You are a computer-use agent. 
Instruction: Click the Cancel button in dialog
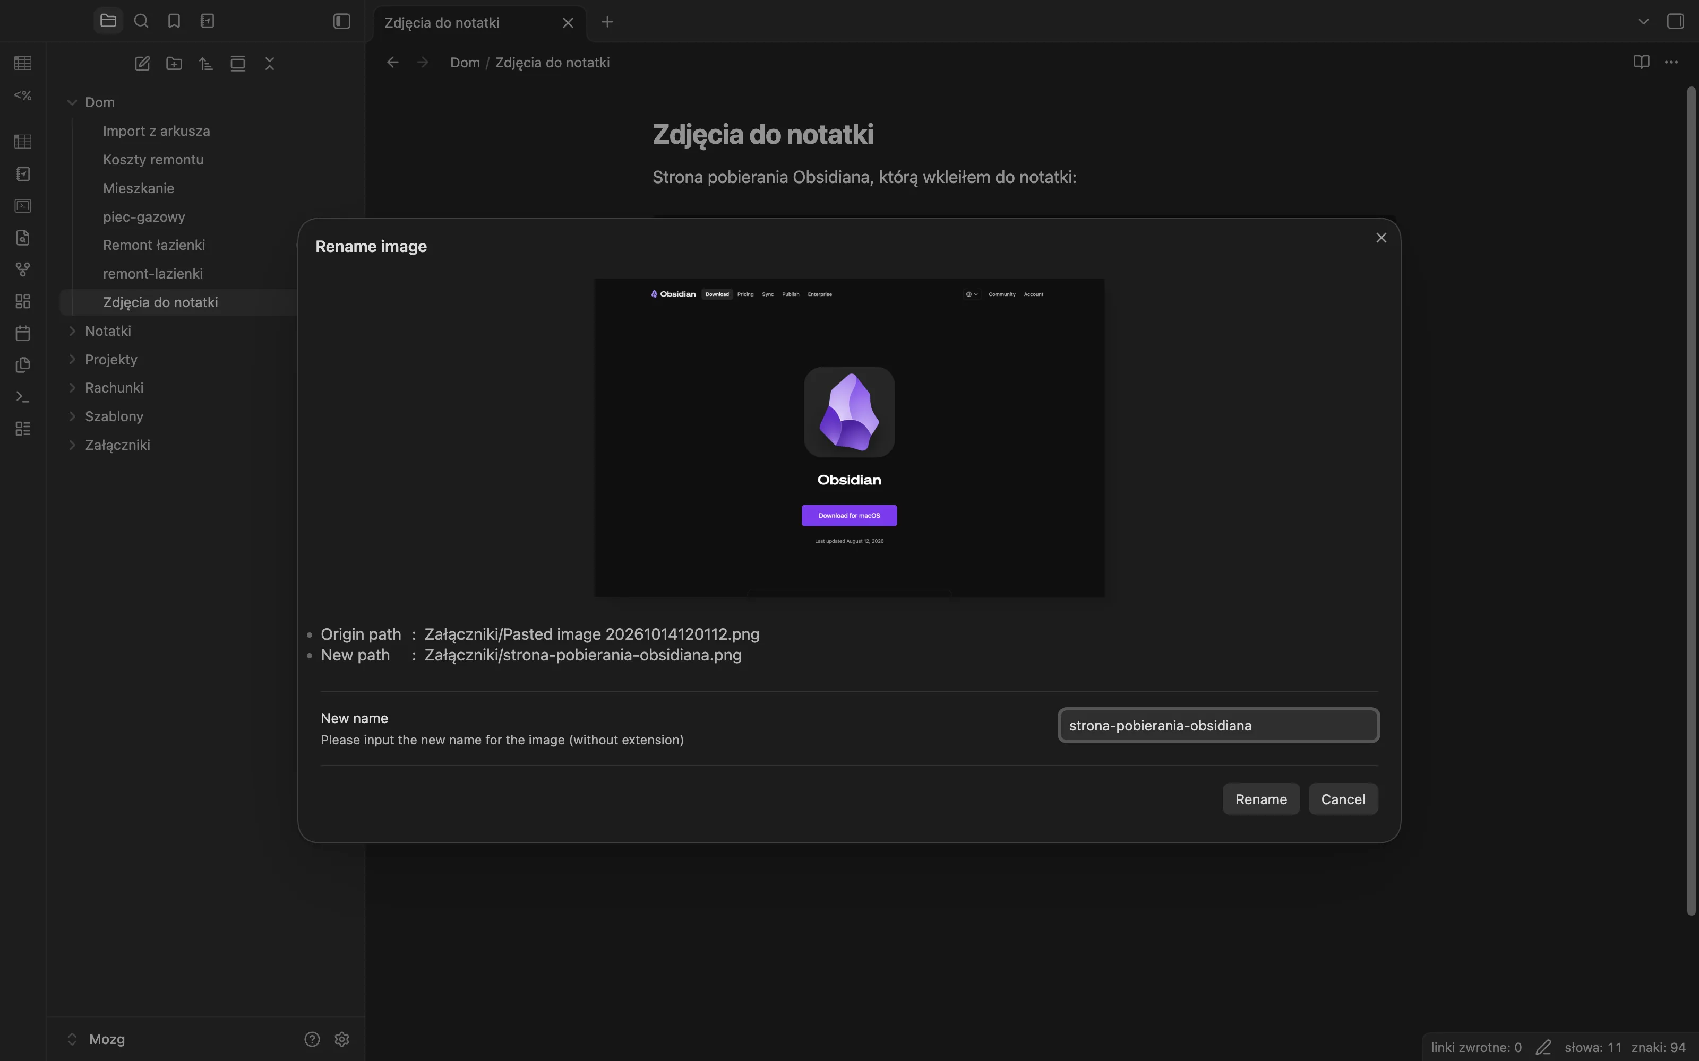(x=1342, y=799)
